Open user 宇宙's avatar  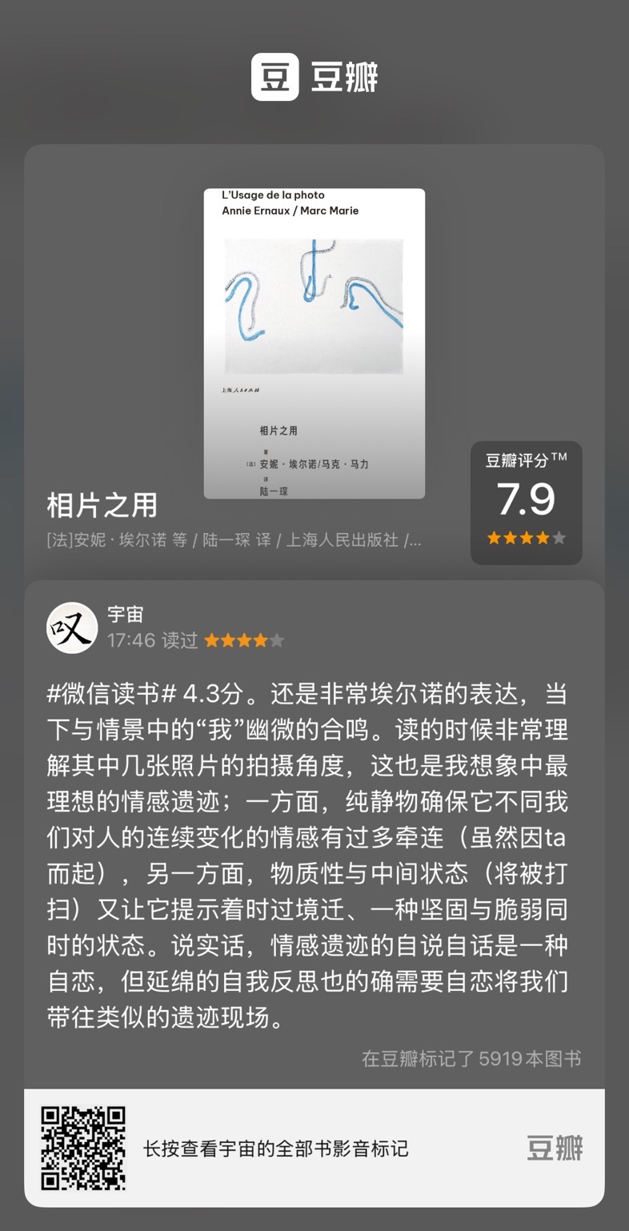72,628
